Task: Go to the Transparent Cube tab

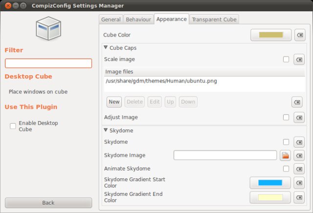Action: tap(214, 20)
